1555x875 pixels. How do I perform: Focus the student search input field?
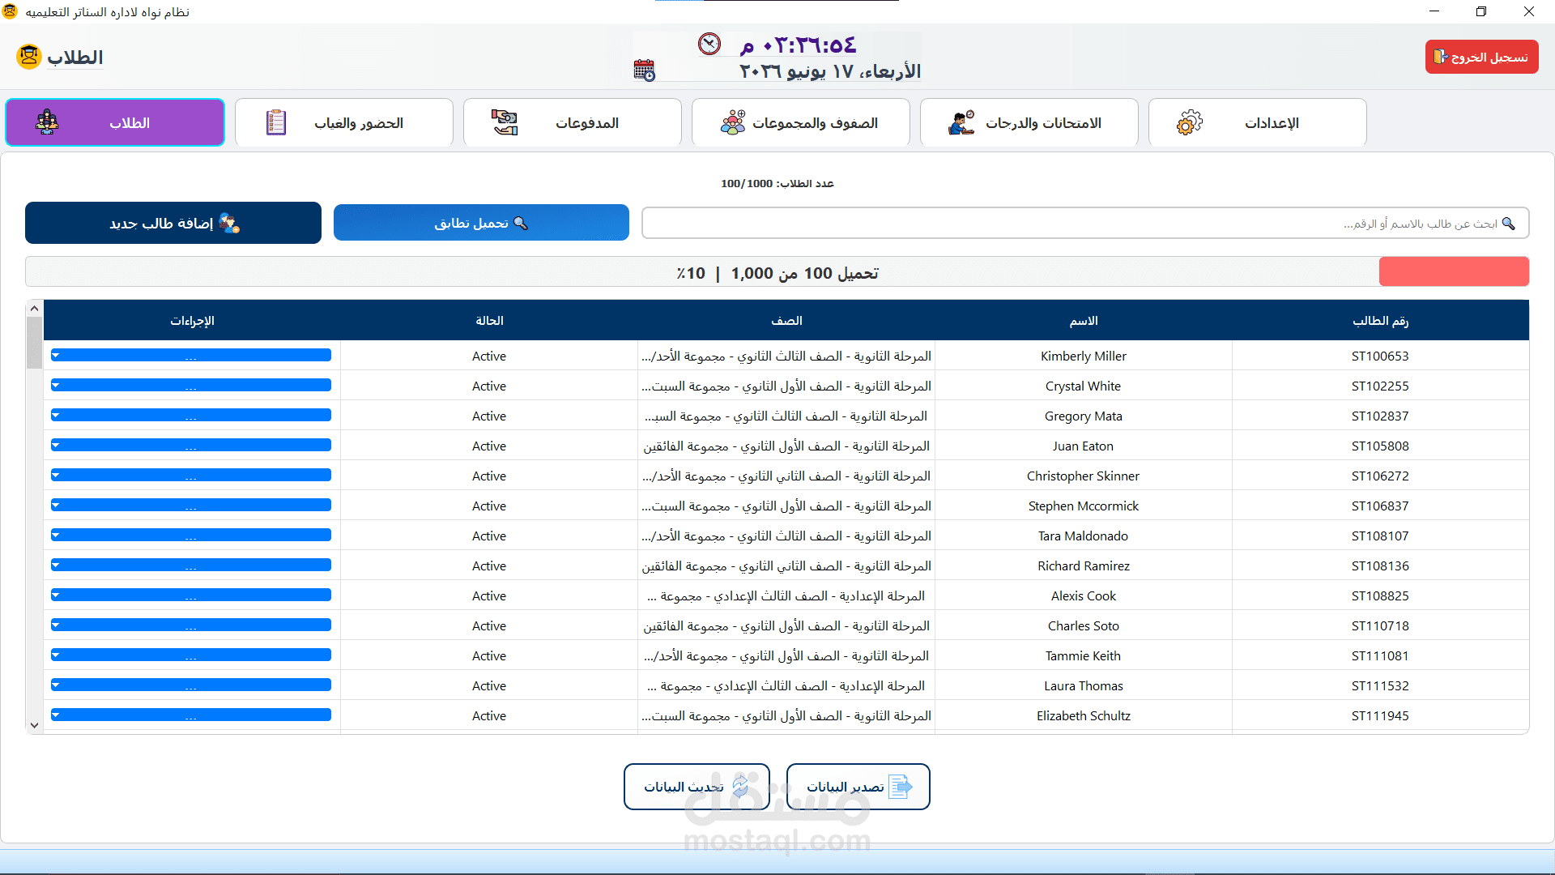1085,223
